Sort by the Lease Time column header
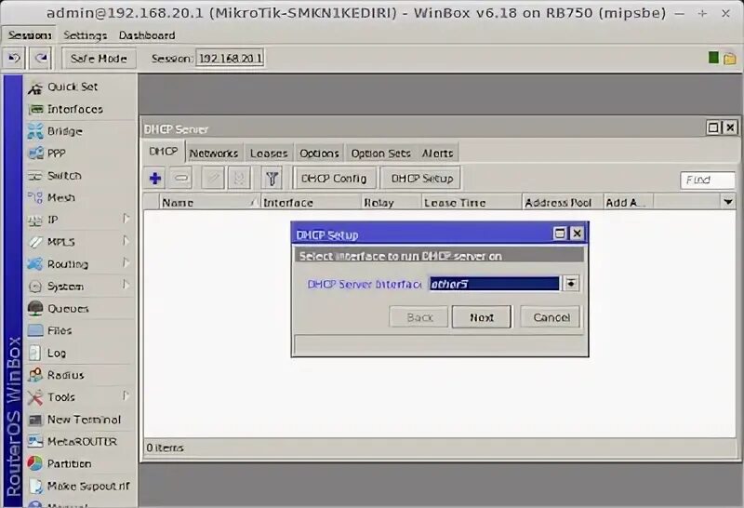 tap(472, 202)
